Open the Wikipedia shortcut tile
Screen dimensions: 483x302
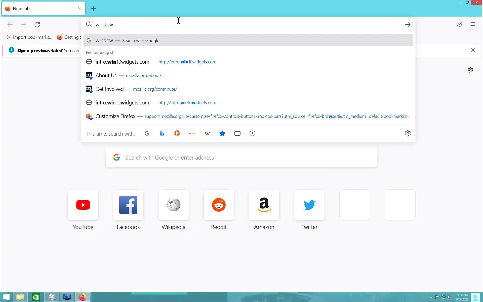coord(174,205)
